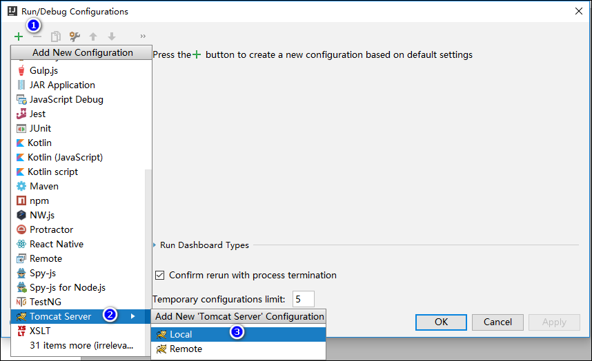Select JavaScript Debug configuration
Image resolution: width=592 pixels, height=361 pixels.
(81, 99)
